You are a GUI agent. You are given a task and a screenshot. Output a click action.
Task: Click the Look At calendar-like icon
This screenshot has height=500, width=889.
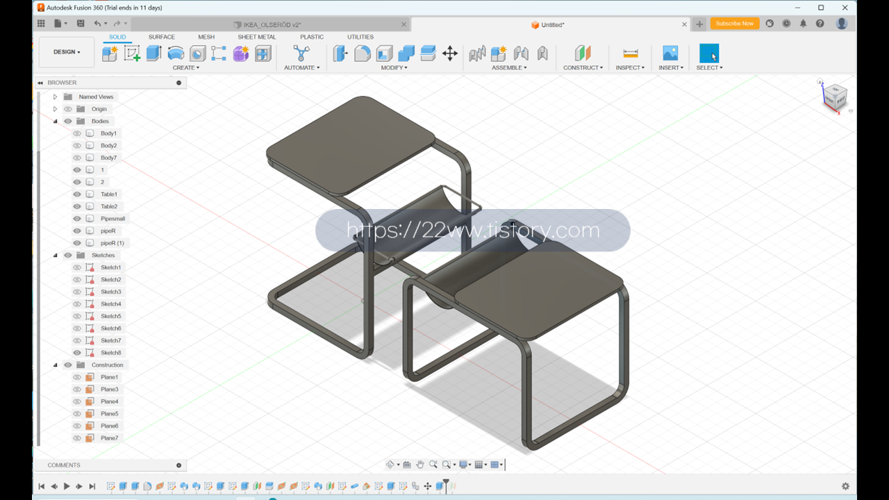point(407,465)
